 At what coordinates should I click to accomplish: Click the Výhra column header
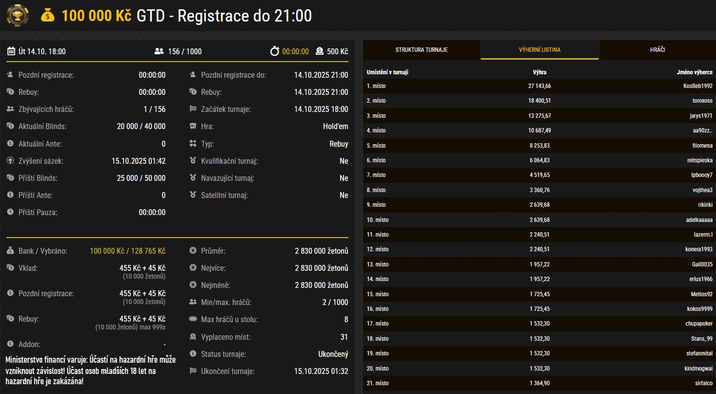[x=540, y=72]
